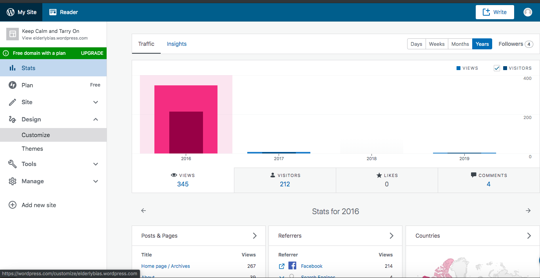Click the Stats bar chart icon
Viewport: 540px width, 278px height.
(13, 68)
